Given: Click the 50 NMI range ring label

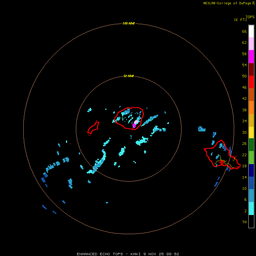Looking at the screenshot, I should click(x=129, y=76).
